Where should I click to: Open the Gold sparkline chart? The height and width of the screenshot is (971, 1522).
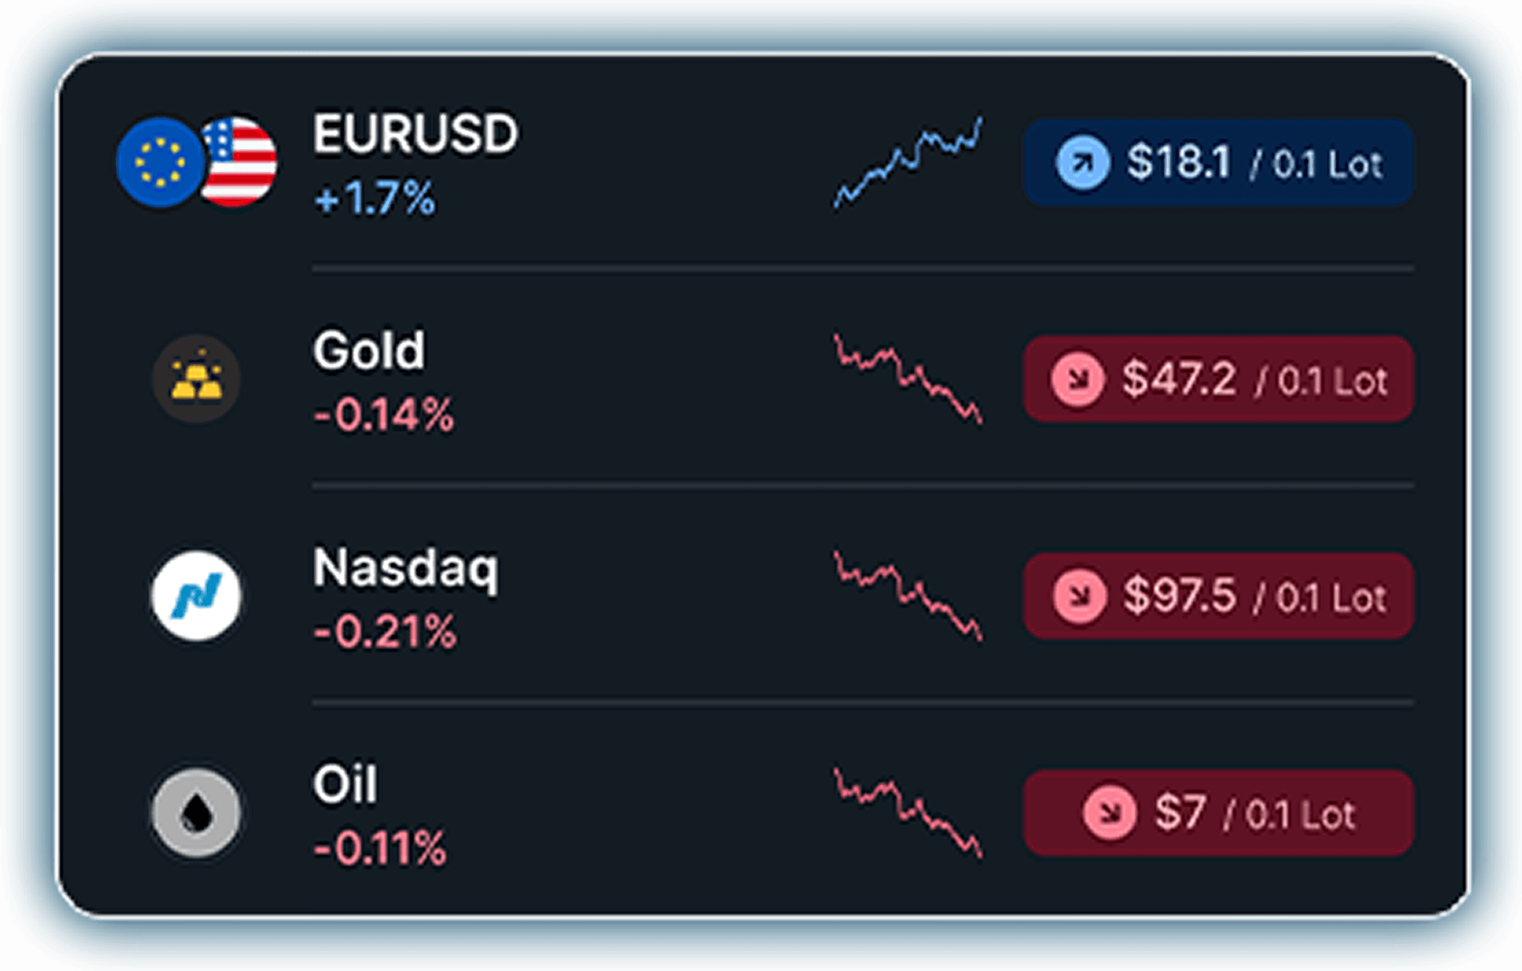coord(908,379)
